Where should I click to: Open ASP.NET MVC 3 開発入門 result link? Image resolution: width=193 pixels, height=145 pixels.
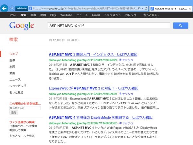[93, 55]
